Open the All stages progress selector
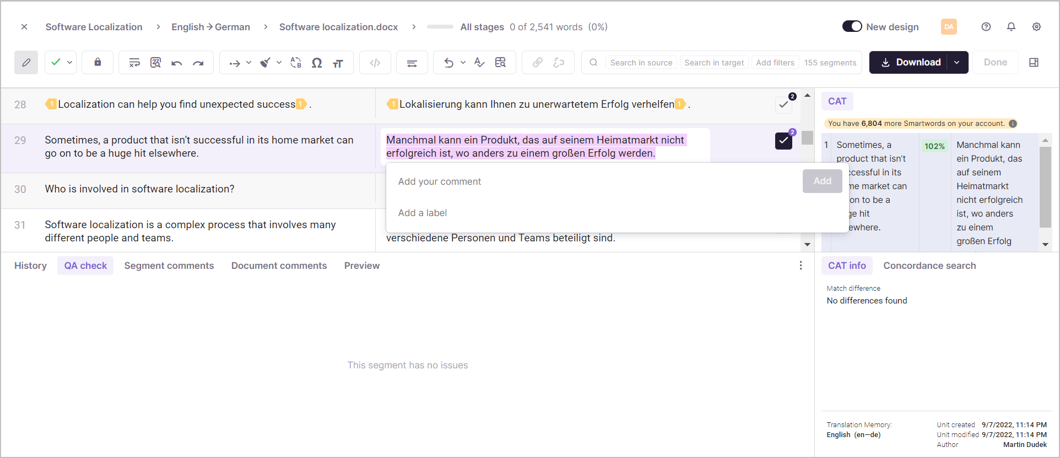Viewport: 1060px width, 458px height. point(482,27)
